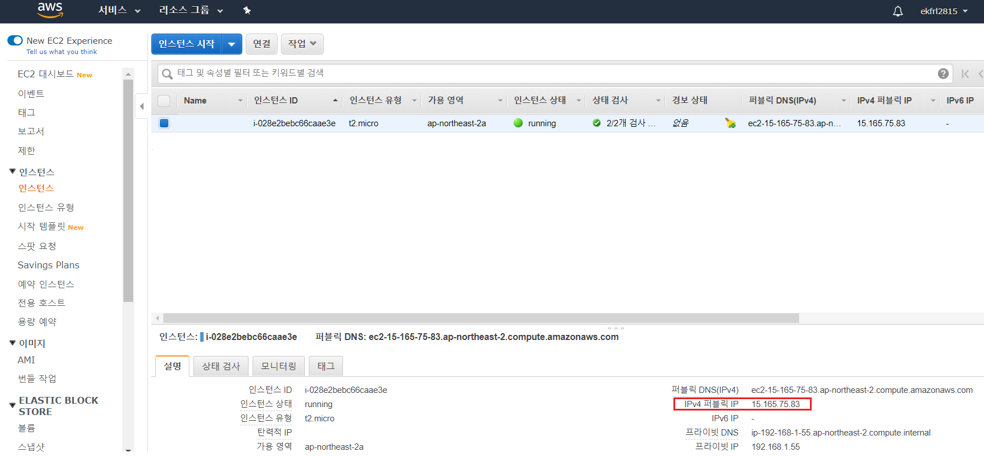Click 15.165.75.83 in the table row
The height and width of the screenshot is (456, 984).
coord(881,123)
